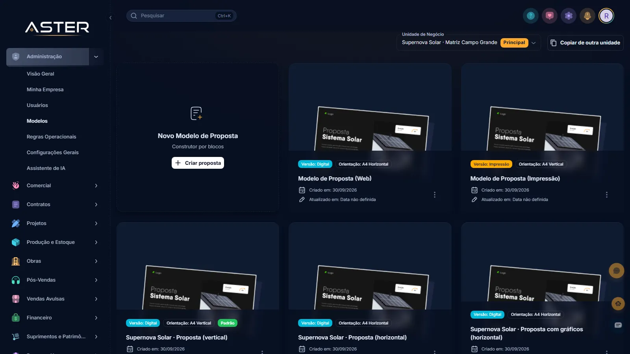
Task: Click the Pós-Vendas headset icon
Action: (x=16, y=280)
